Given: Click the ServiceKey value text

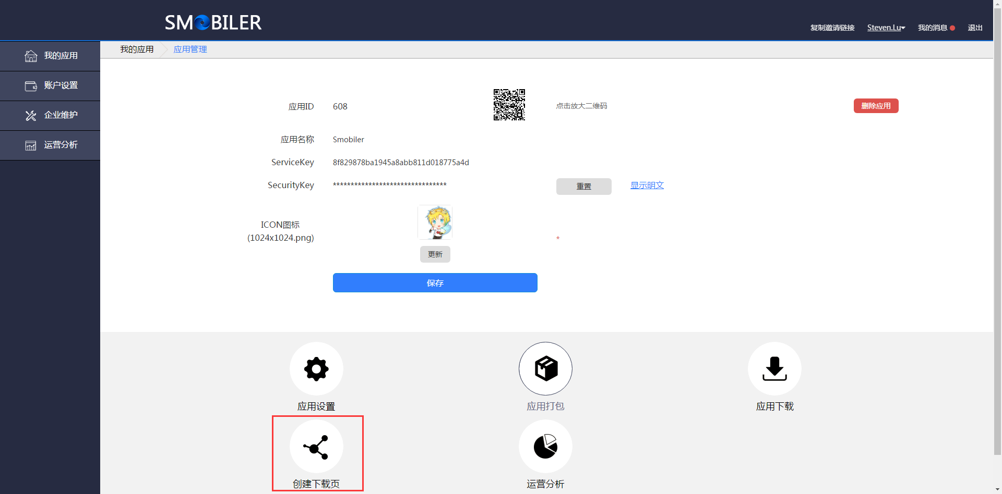Looking at the screenshot, I should coord(401,163).
